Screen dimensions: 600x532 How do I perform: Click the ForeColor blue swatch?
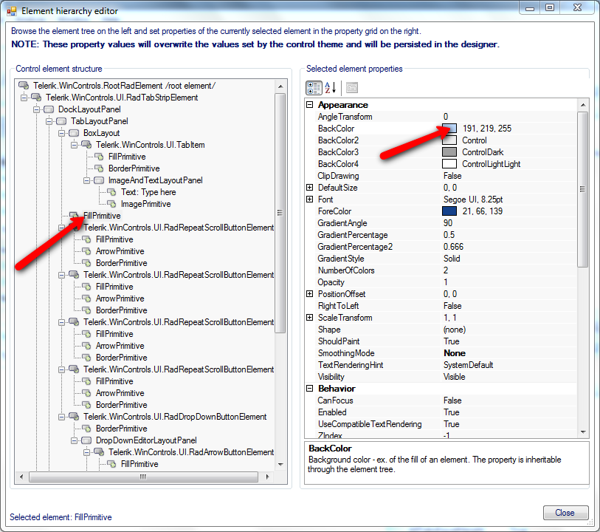[x=449, y=211]
